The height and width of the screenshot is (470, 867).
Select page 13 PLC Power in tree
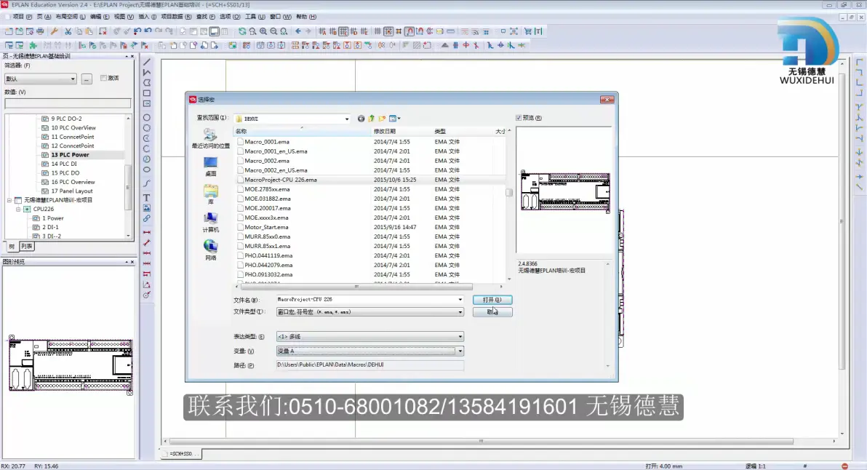pos(71,155)
